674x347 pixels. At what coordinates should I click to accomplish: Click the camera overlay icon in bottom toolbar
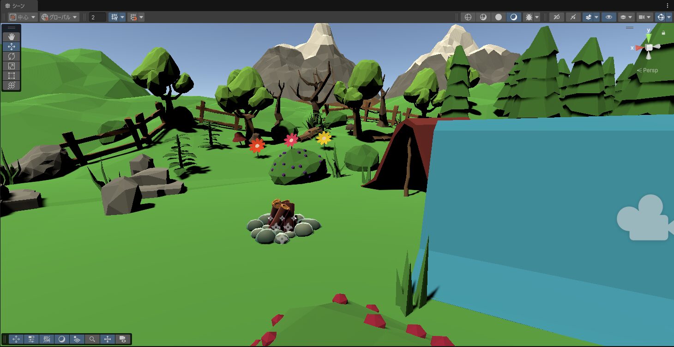point(123,339)
